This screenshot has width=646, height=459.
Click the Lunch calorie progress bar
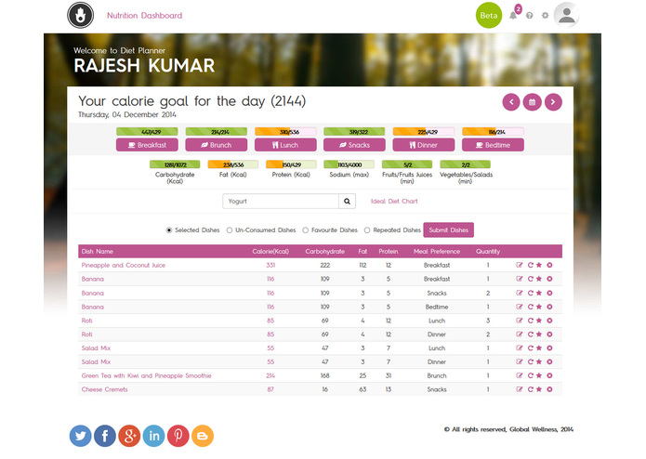285,132
